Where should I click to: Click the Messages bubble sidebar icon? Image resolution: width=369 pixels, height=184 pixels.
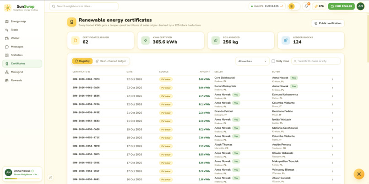click(7, 47)
